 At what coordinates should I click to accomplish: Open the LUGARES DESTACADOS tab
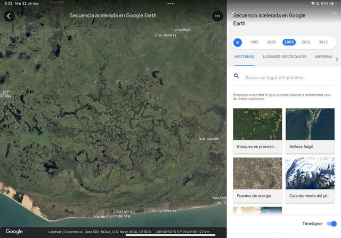(x=285, y=57)
